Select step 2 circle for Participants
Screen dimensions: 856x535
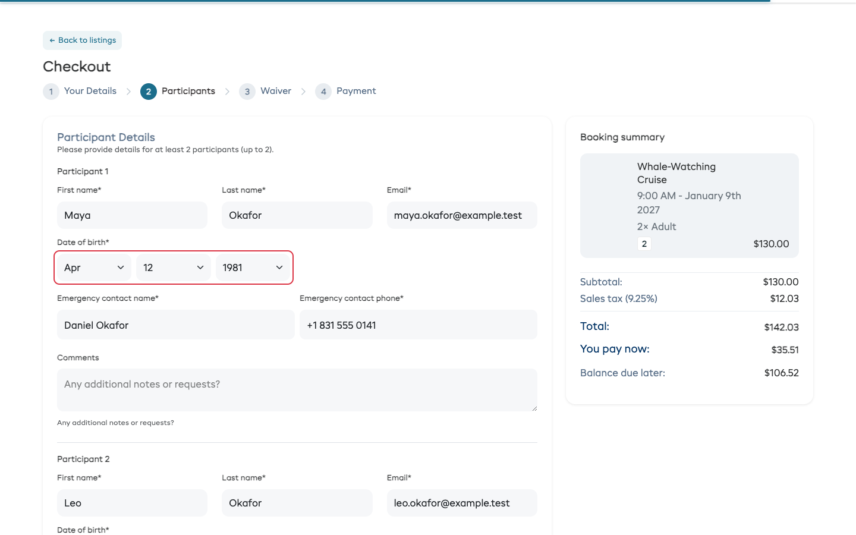(149, 92)
